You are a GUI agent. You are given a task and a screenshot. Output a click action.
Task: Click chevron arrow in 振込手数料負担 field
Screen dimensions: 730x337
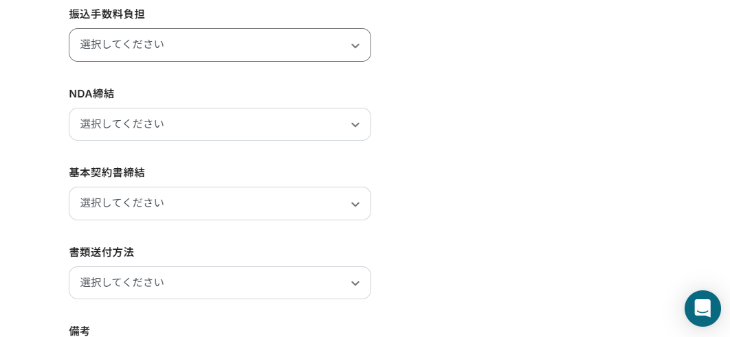pyautogui.click(x=355, y=46)
